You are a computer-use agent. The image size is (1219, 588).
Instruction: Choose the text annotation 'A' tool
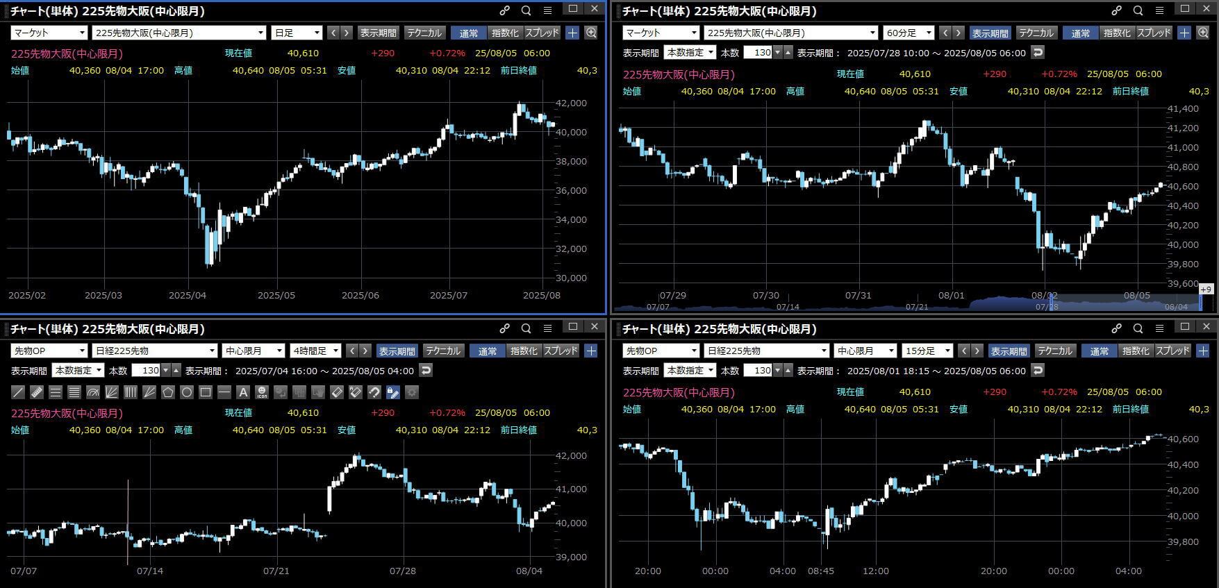click(x=243, y=392)
